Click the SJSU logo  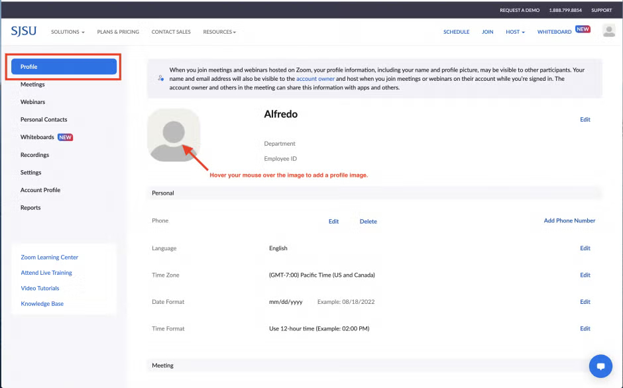(24, 31)
